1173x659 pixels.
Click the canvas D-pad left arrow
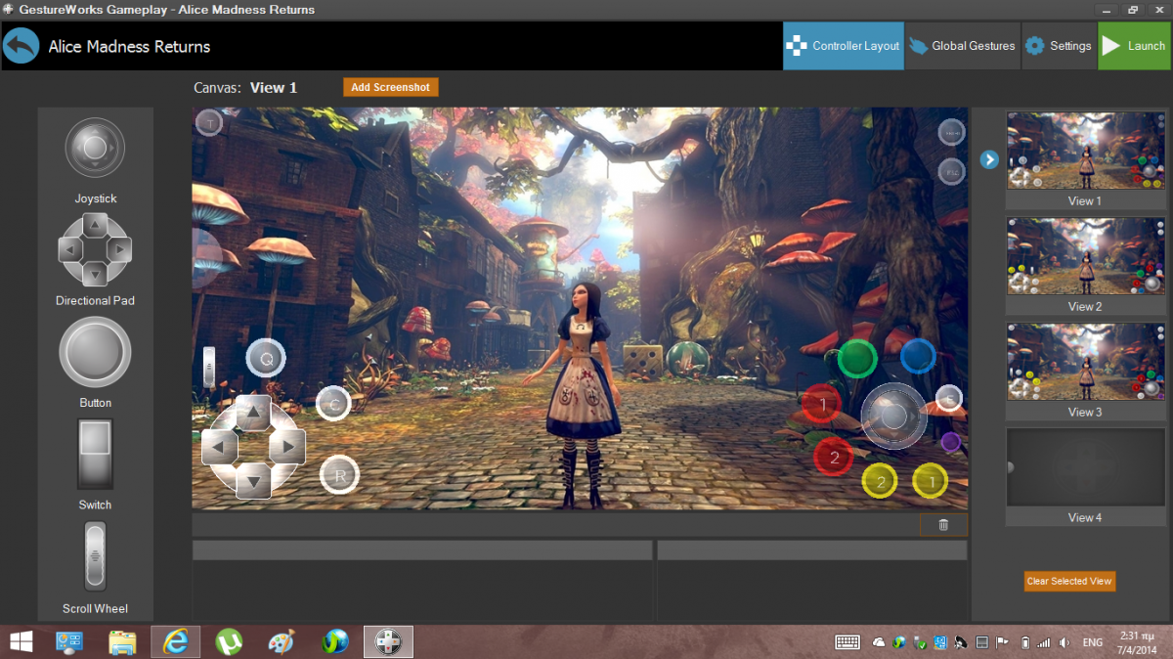coord(219,447)
